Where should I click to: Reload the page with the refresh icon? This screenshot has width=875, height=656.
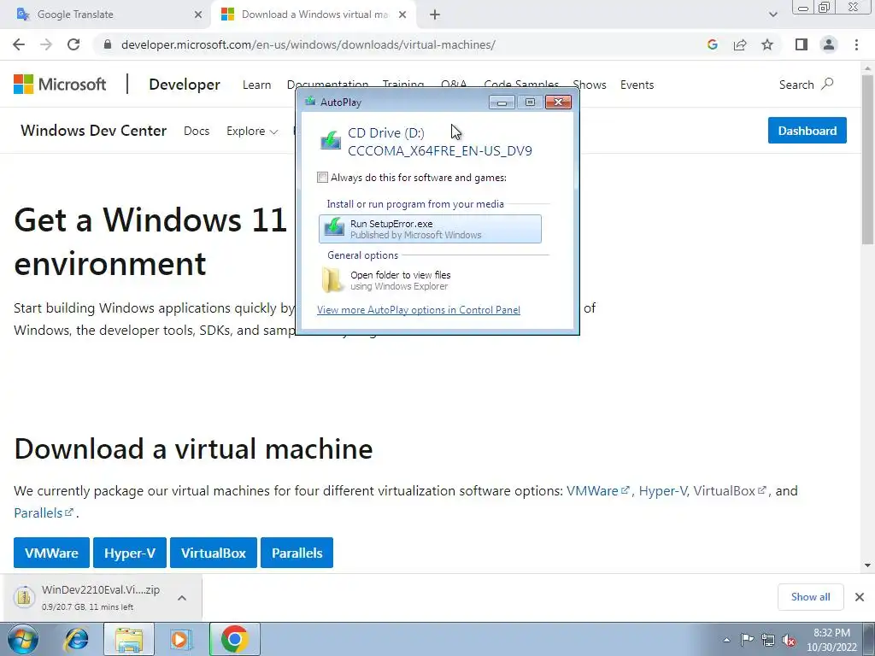(73, 44)
